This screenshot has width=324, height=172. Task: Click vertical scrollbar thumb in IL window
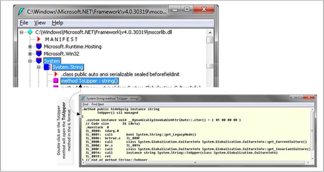[x=312, y=131]
